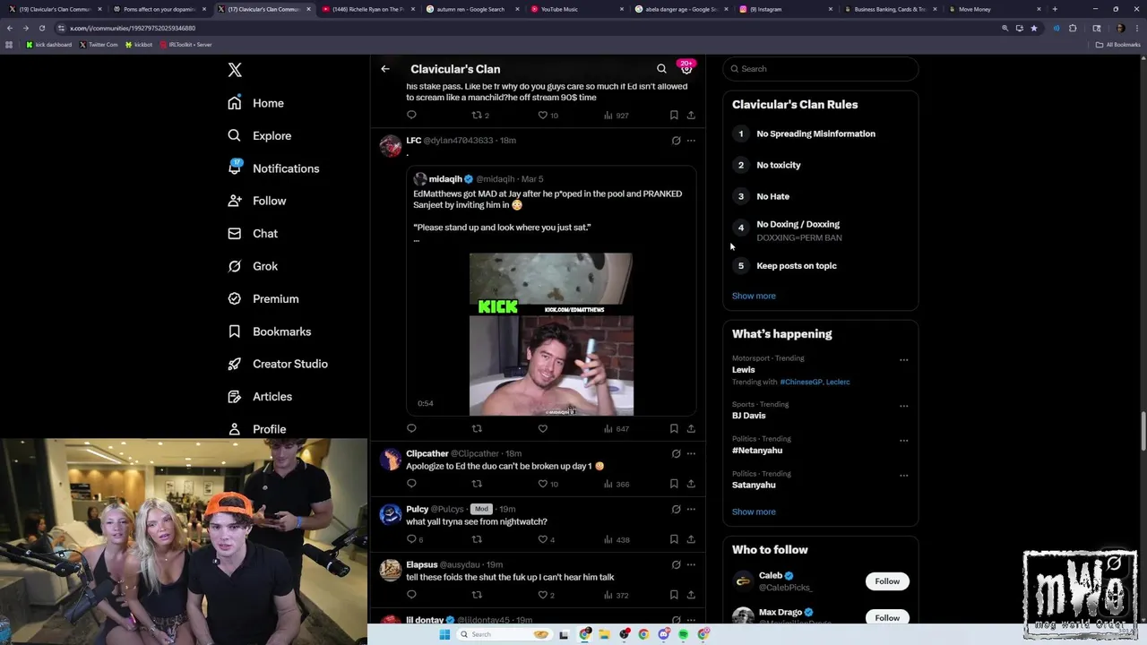1147x645 pixels.
Task: Go back with the community header arrow
Action: coord(385,69)
